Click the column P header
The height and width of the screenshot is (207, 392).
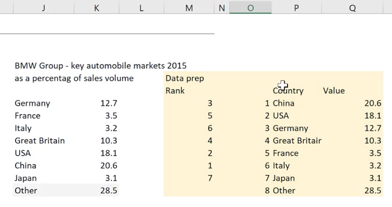(296, 8)
